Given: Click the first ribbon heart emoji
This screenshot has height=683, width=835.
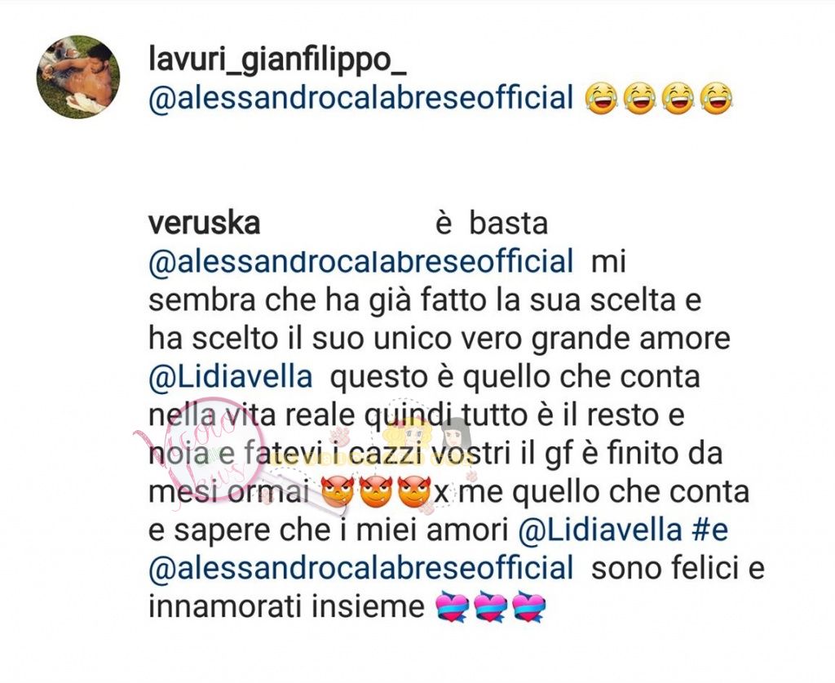Looking at the screenshot, I should [452, 607].
